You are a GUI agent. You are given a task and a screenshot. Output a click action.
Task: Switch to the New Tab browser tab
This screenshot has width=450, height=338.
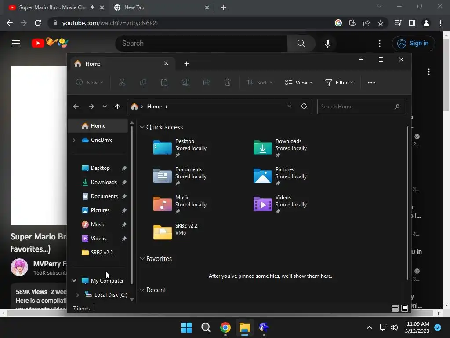162,7
